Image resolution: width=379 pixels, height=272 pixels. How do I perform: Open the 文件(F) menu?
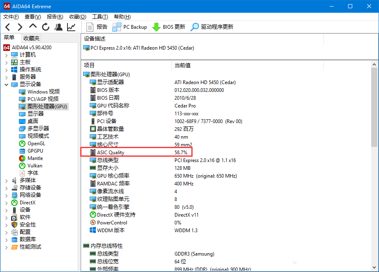11,17
